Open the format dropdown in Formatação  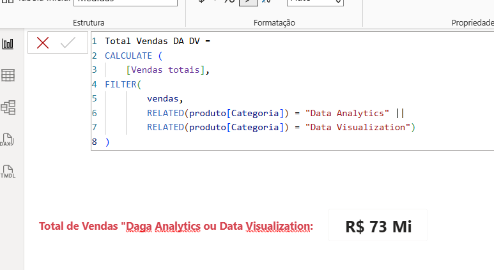click(x=315, y=3)
